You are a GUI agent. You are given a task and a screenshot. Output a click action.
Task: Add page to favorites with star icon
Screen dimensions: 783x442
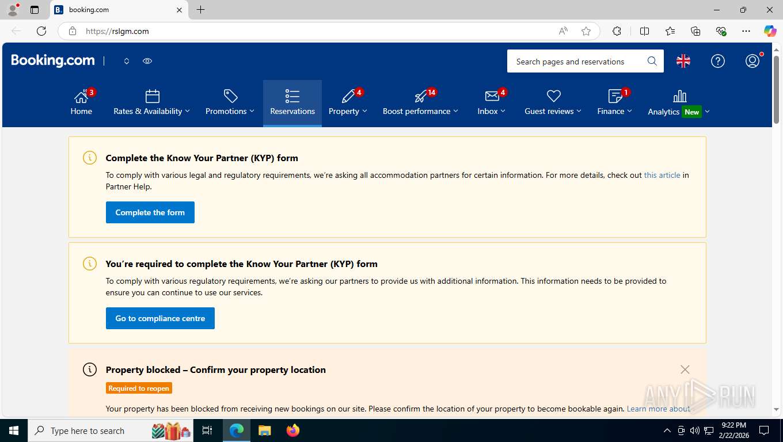pyautogui.click(x=586, y=31)
